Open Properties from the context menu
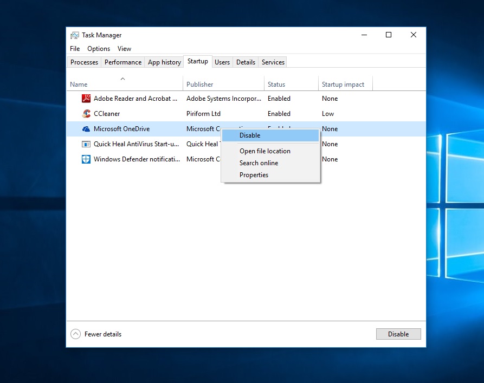 tap(254, 175)
